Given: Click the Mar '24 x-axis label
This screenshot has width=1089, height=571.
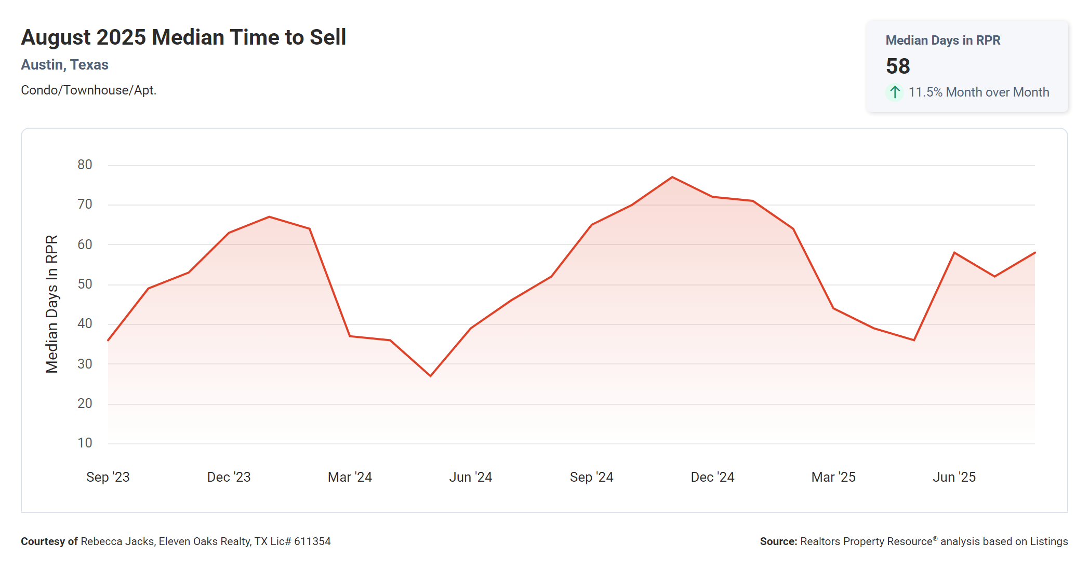Looking at the screenshot, I should [350, 477].
